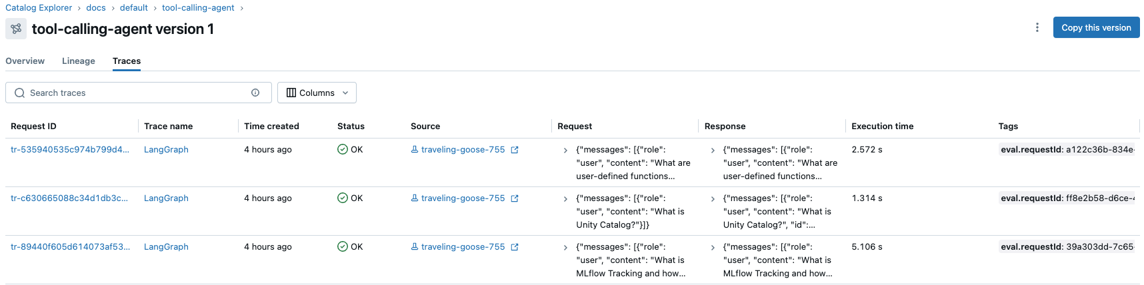Viewport: 1144px width, 285px height.
Task: Click the Copy this version button
Action: [1096, 27]
